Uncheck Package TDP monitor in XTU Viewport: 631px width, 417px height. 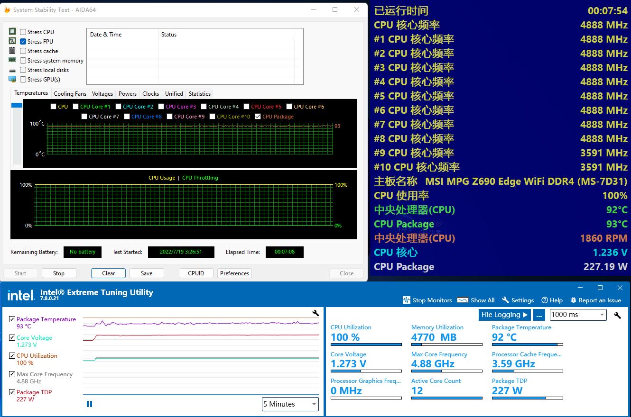coord(12,392)
